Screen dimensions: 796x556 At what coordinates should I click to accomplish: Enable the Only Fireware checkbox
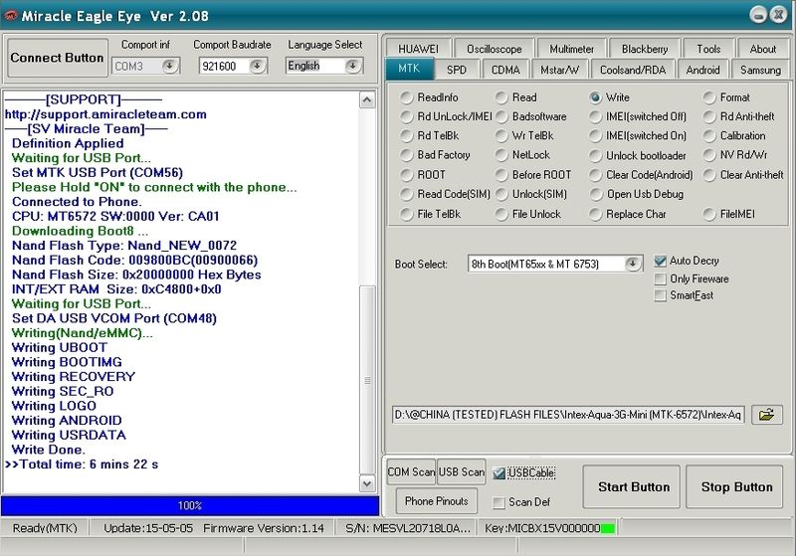[660, 279]
